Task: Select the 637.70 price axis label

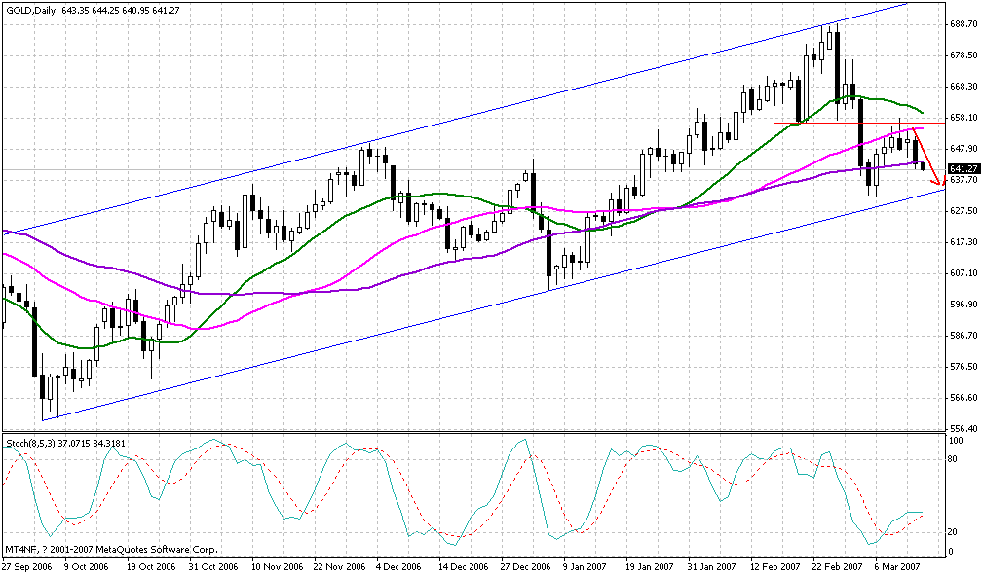Action: [x=963, y=179]
